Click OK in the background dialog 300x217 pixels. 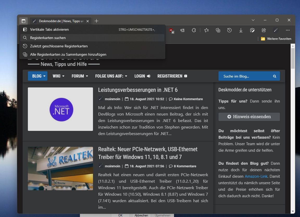[x=120, y=215]
